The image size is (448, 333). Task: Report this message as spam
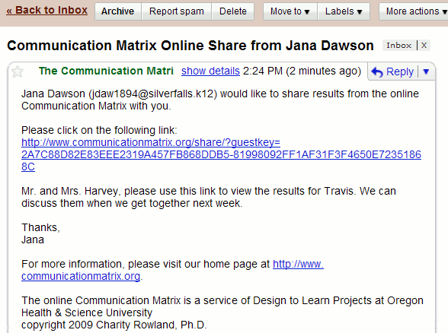tap(177, 11)
